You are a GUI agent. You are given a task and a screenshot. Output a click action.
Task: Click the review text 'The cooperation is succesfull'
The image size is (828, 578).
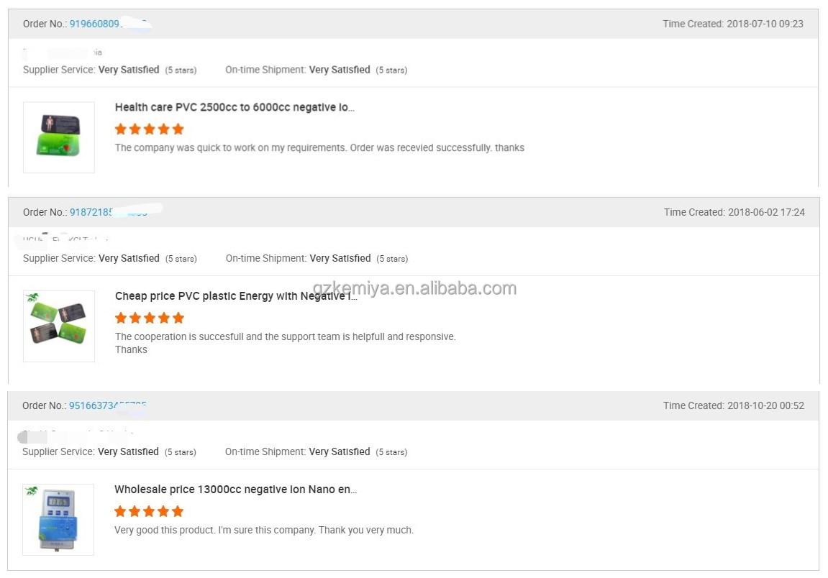285,336
